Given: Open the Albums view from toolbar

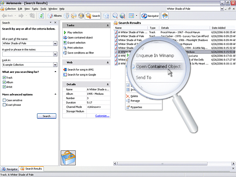Looking at the screenshot, I should (x=55, y=16).
